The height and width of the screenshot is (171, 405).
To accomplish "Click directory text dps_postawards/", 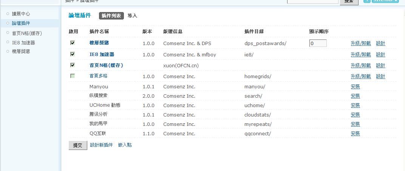I will 265,43.
